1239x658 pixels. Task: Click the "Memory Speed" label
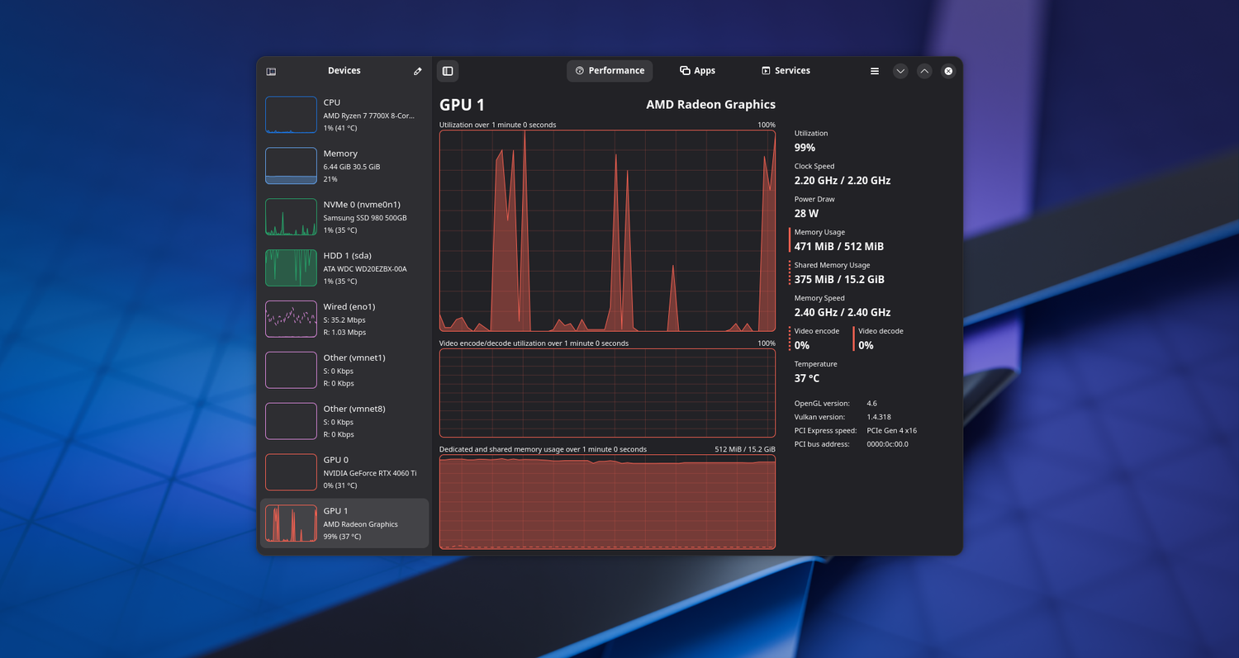coord(819,299)
